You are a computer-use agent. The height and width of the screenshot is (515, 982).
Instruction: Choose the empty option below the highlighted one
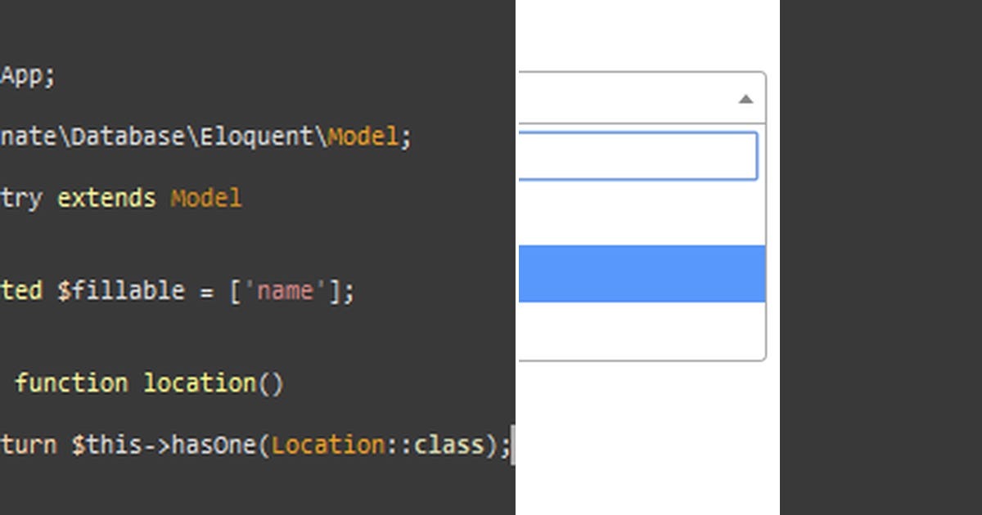point(642,331)
